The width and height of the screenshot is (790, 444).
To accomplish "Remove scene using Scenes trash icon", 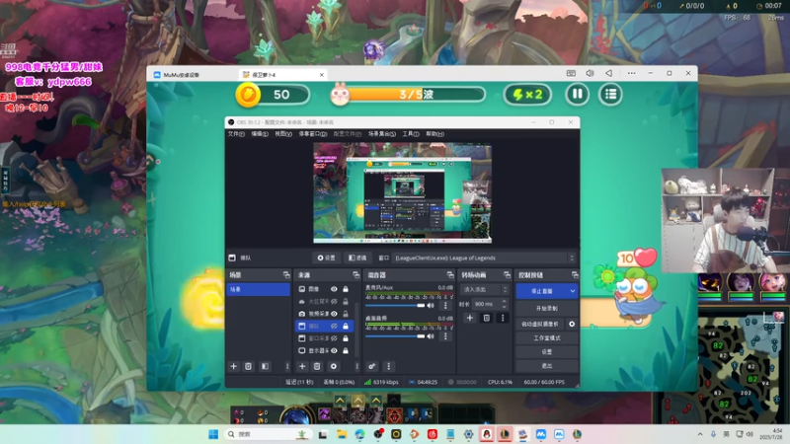I will (x=249, y=366).
